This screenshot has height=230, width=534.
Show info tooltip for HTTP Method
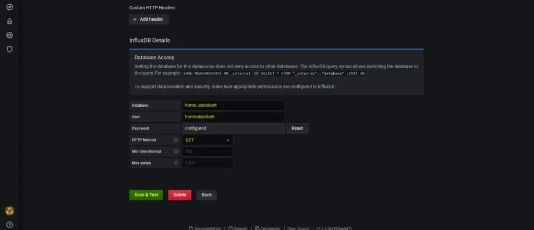(176, 139)
